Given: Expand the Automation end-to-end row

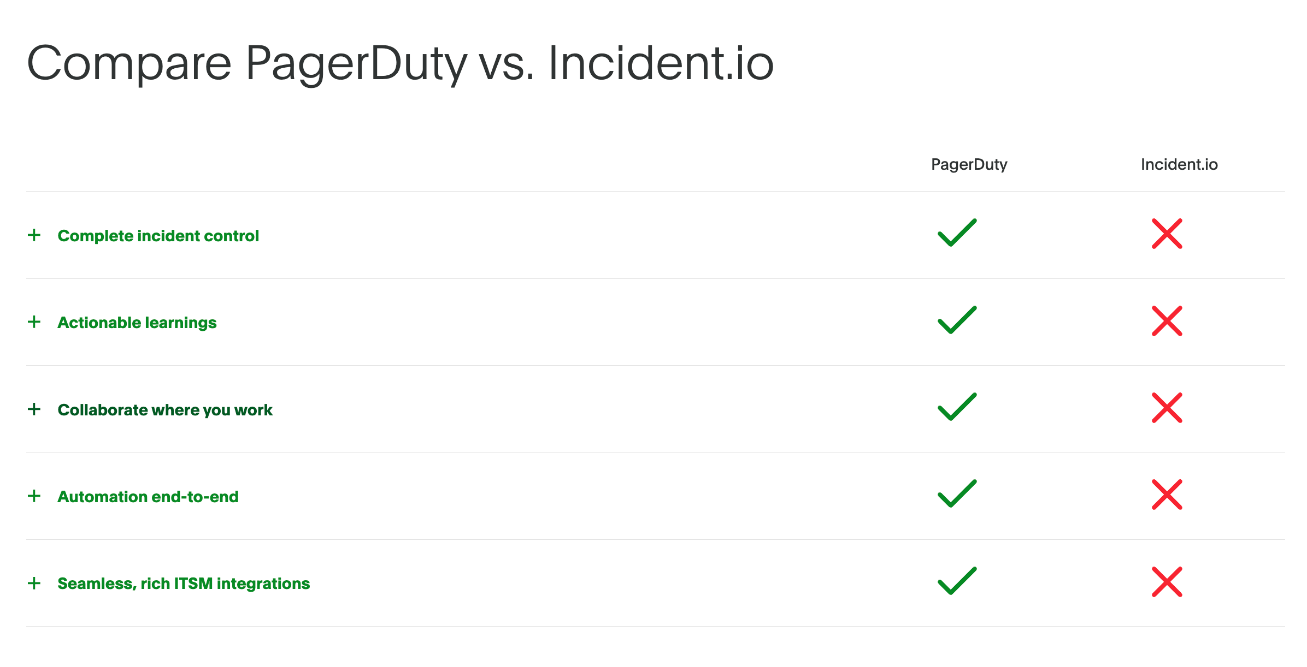Looking at the screenshot, I should (35, 496).
